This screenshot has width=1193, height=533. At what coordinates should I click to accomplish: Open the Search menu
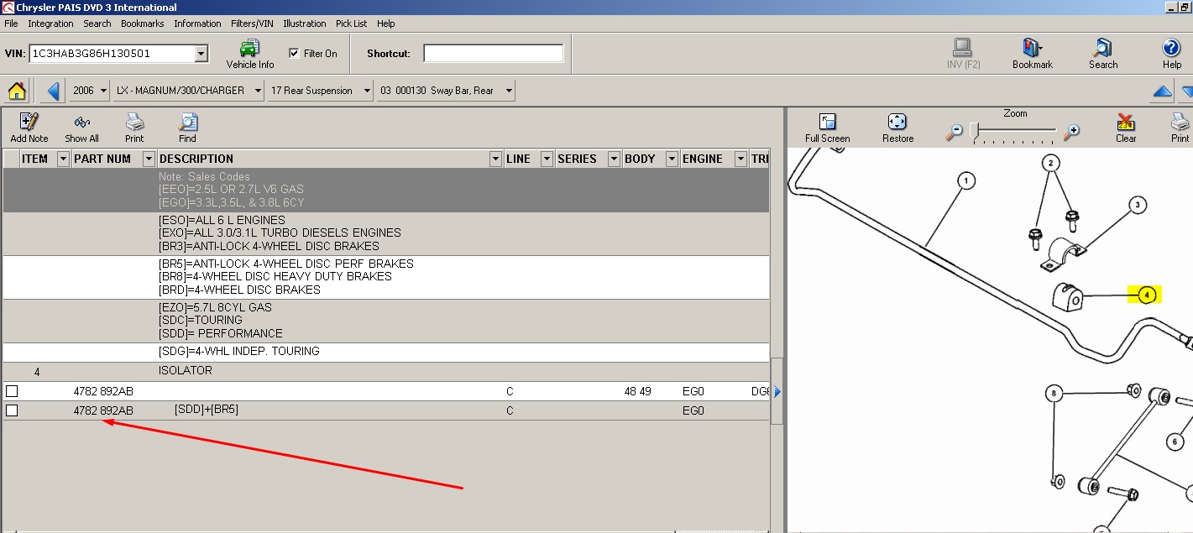pyautogui.click(x=97, y=24)
